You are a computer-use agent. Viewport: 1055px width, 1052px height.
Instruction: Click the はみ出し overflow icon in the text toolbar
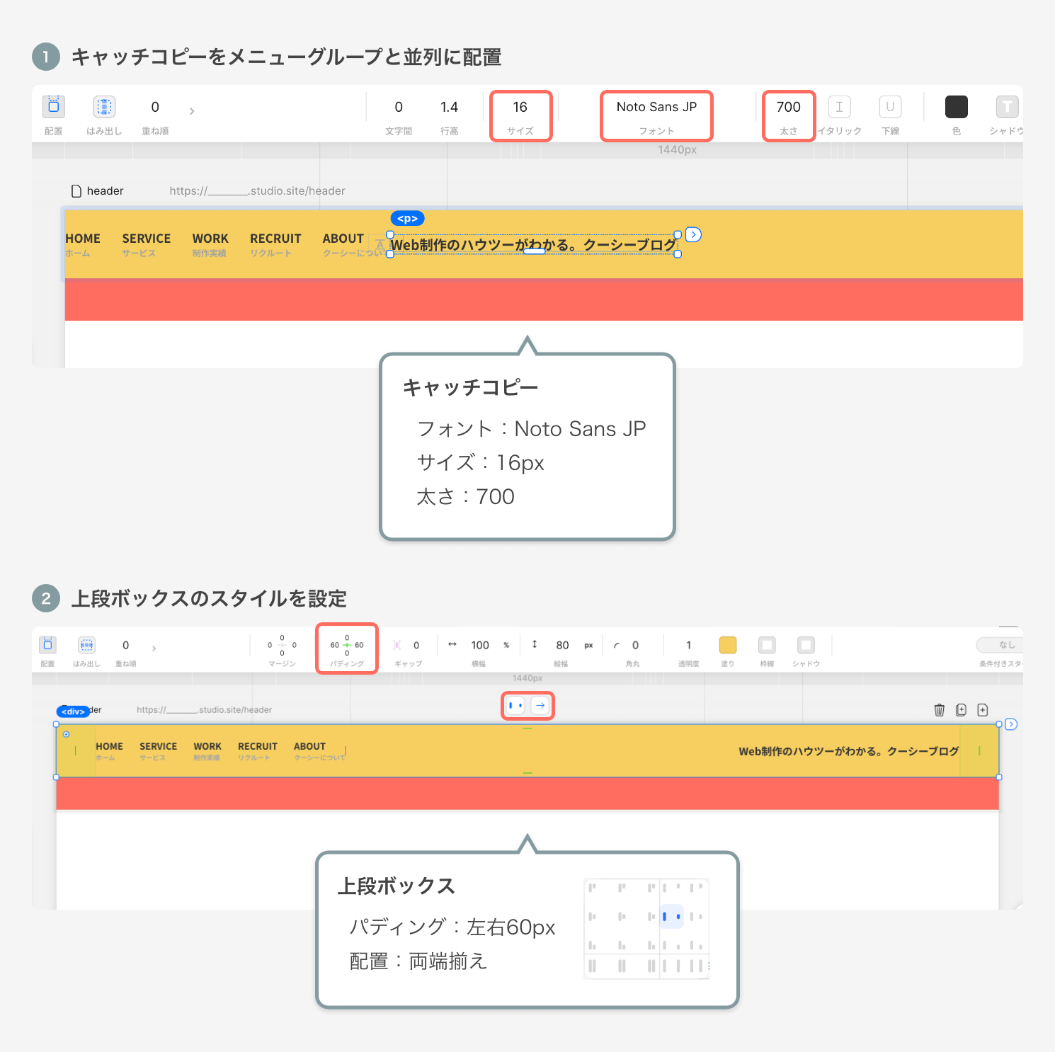[x=104, y=107]
